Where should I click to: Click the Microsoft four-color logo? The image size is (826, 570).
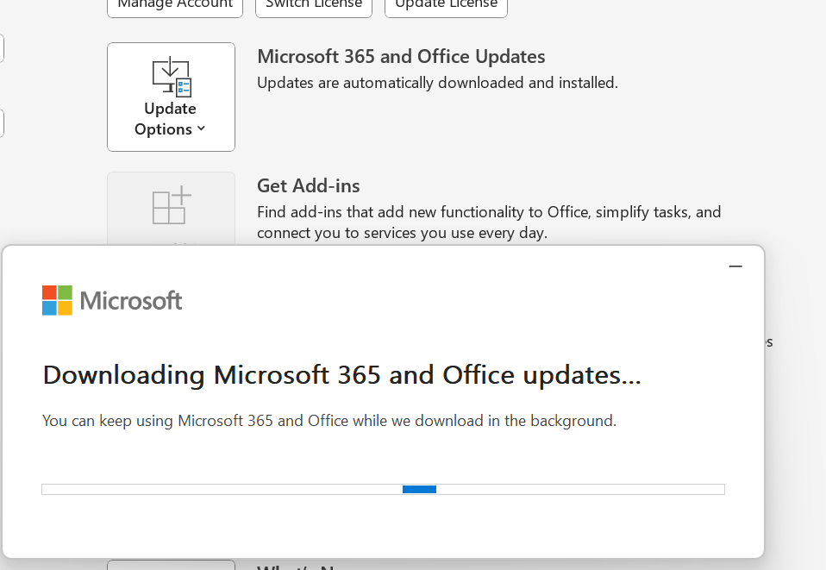click(58, 300)
